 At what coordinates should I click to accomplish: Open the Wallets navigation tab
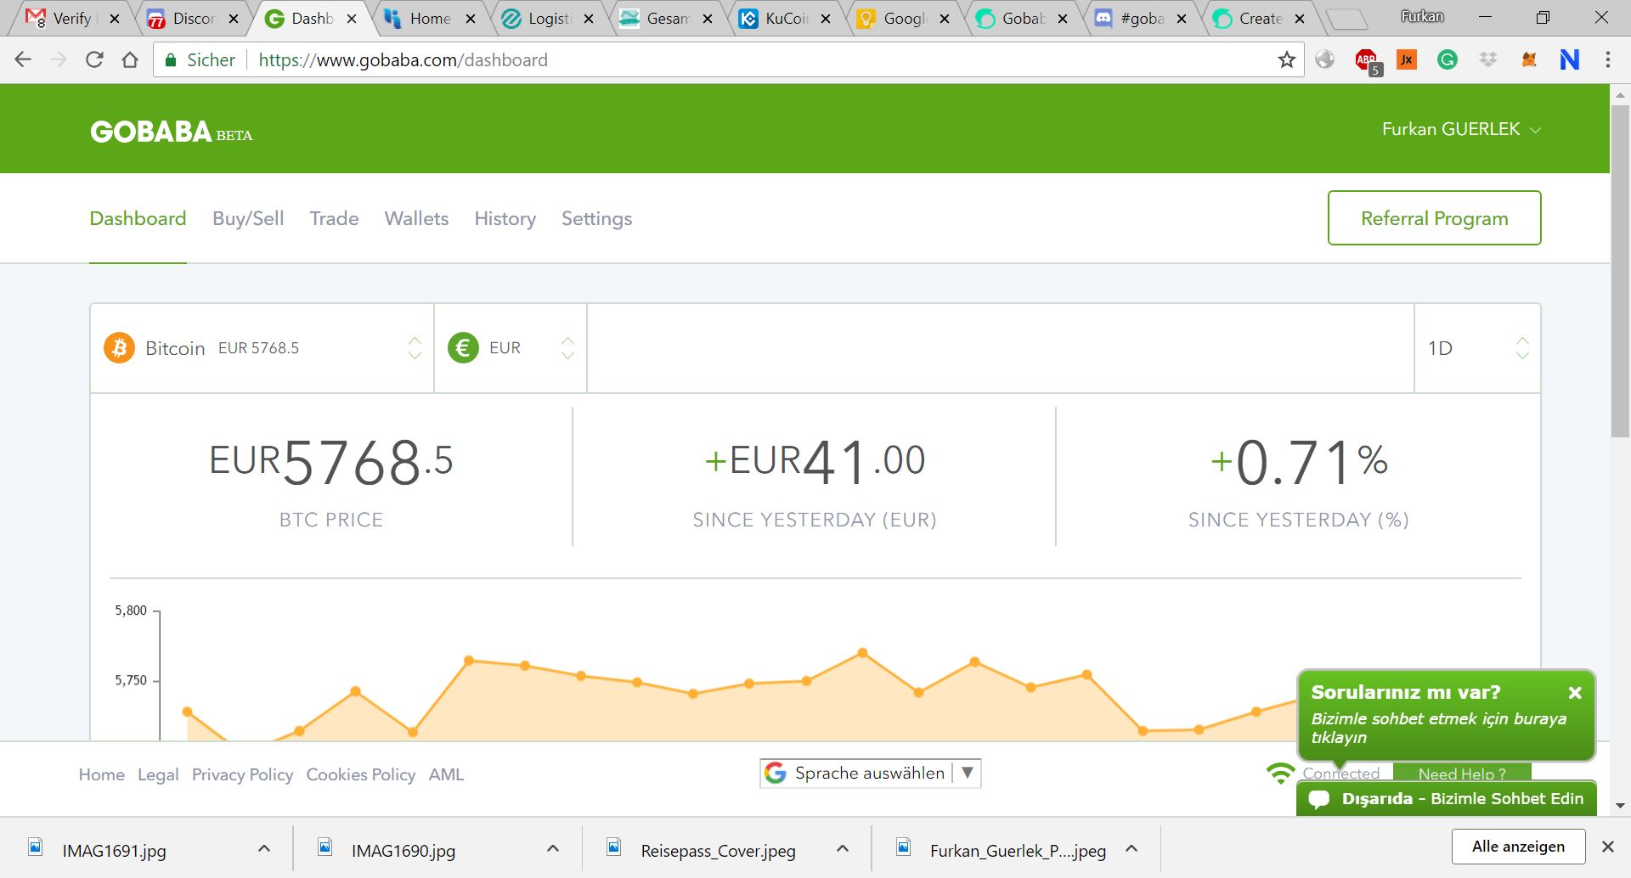point(416,219)
